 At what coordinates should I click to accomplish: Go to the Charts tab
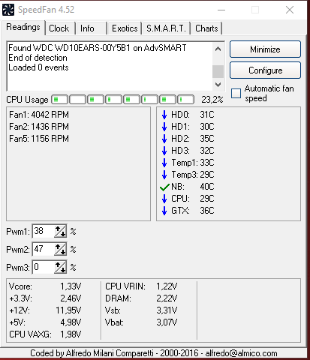pos(206,28)
